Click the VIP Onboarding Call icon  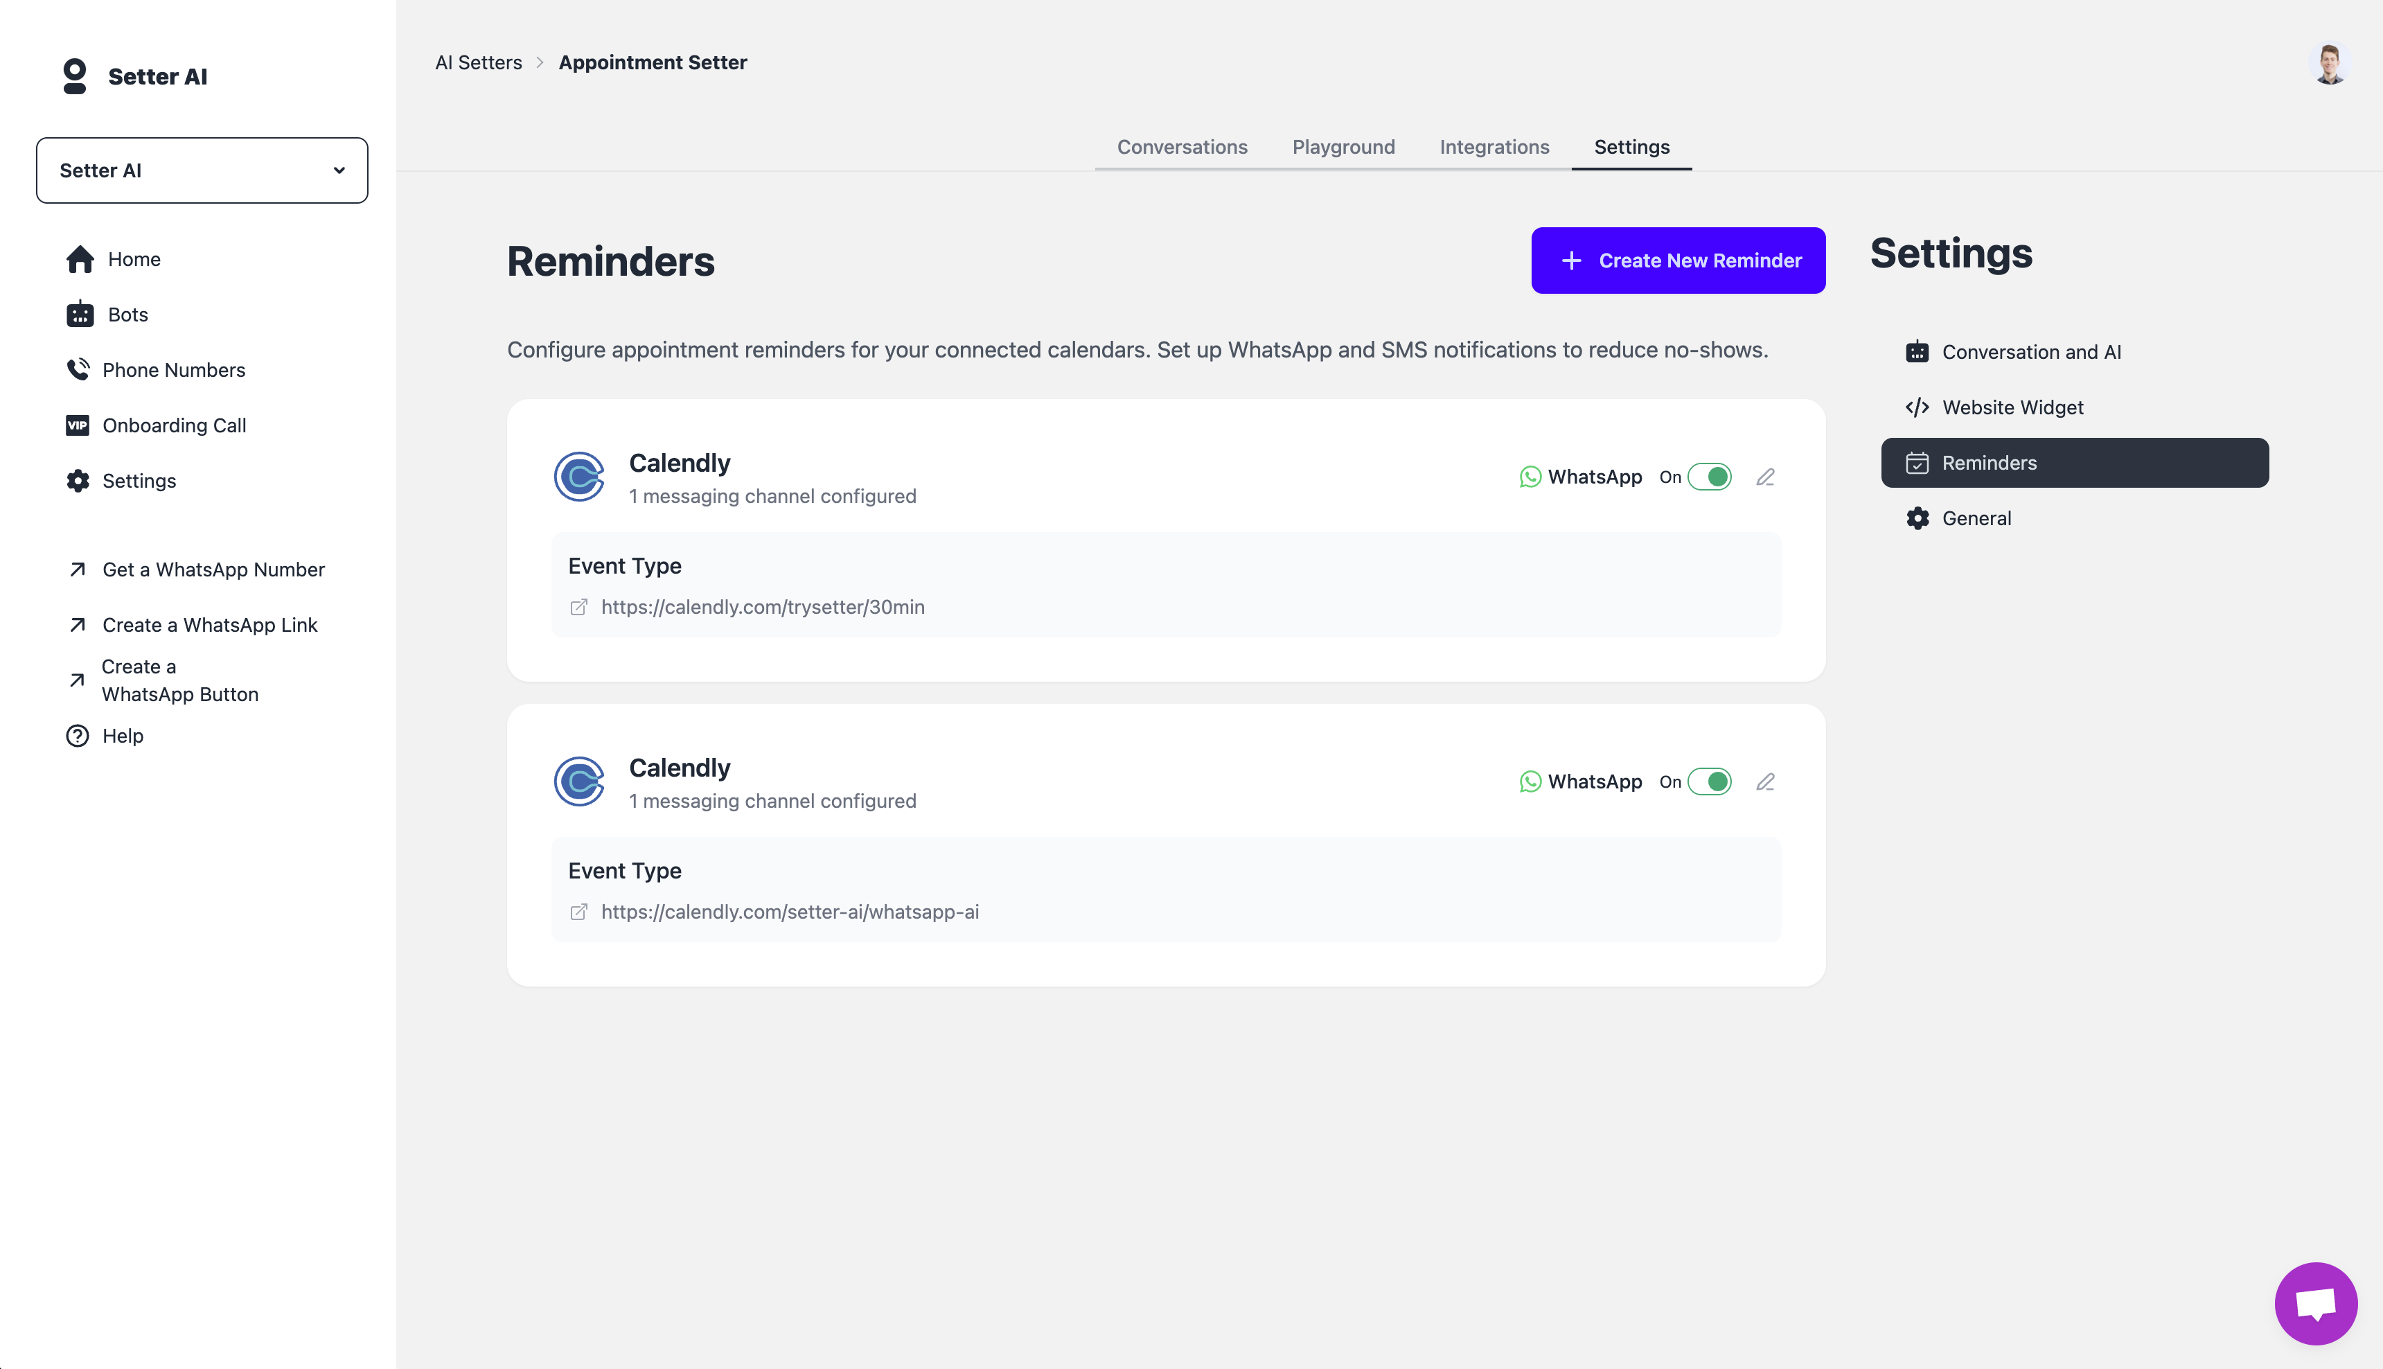(x=77, y=425)
